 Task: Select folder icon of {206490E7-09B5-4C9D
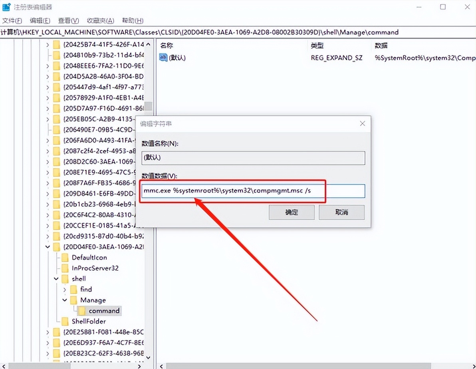pyautogui.click(x=56, y=130)
